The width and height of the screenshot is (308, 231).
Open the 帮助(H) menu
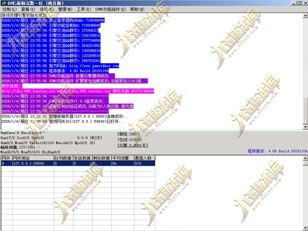point(137,9)
